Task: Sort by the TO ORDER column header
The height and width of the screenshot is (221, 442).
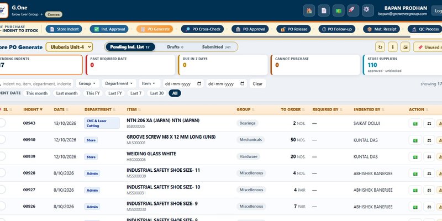Action: pos(293,109)
